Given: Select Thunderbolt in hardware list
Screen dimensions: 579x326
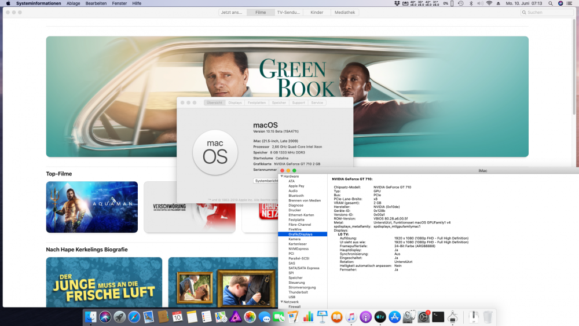Looking at the screenshot, I should click(298, 292).
